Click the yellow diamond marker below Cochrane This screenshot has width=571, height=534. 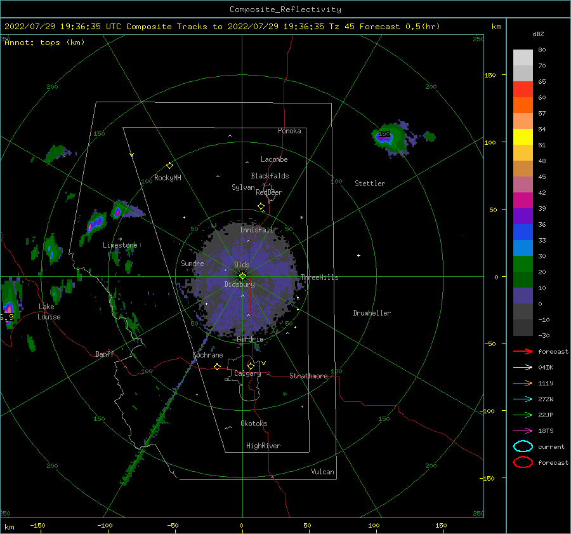(x=218, y=366)
